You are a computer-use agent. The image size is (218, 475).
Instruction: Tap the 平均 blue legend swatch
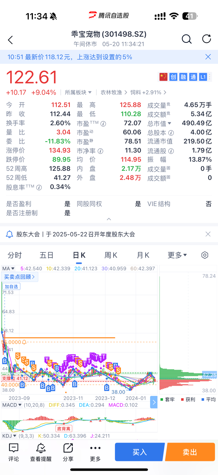pyautogui.click(x=203, y=400)
